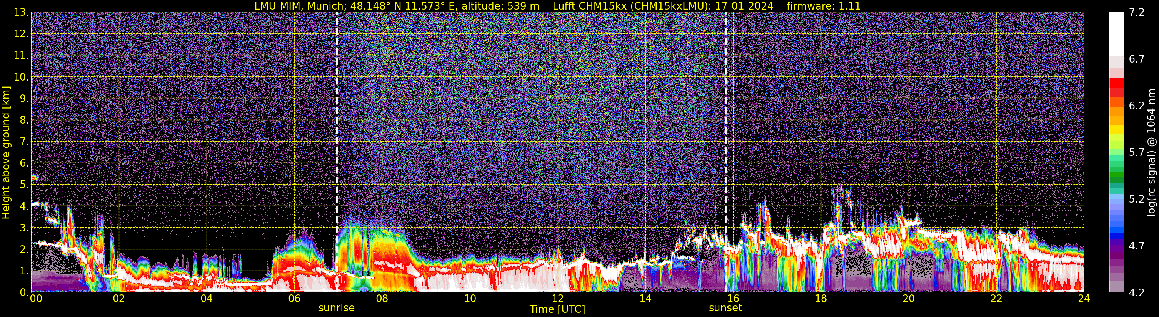Screen dimensions: 1159x317
Task: Click the colorbar tick label 6.2
Action: point(1137,106)
